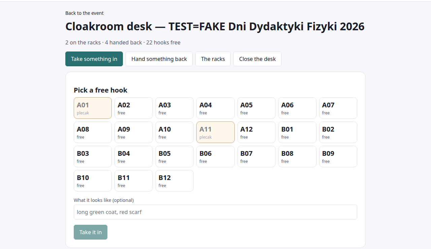The image size is (431, 249).
Task: Select free hook B09
Action: [338, 156]
